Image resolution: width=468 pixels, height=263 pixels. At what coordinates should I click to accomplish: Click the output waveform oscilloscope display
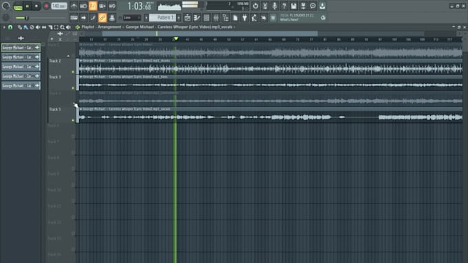point(169,6)
